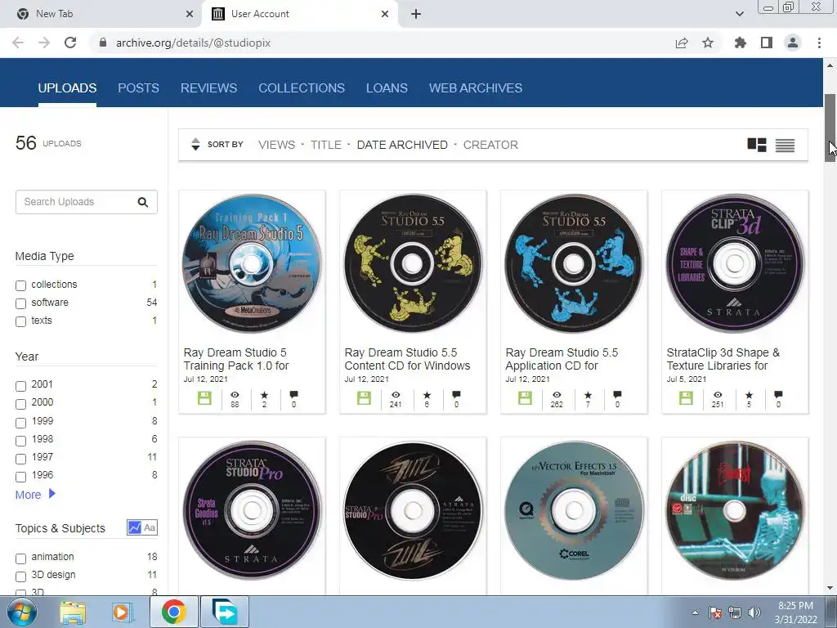Viewport: 837px width, 628px height.
Task: Check the collections media type filter
Action: pos(20,285)
